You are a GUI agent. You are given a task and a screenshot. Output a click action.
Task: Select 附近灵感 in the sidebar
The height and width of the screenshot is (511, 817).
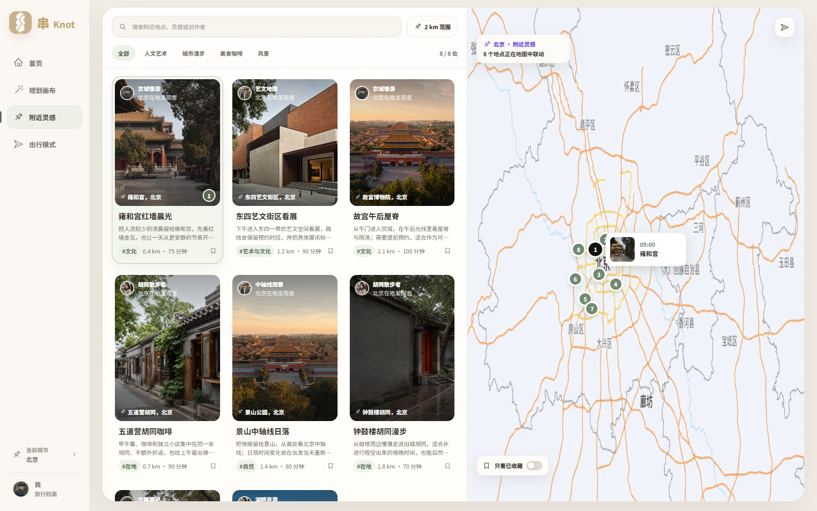(44, 117)
